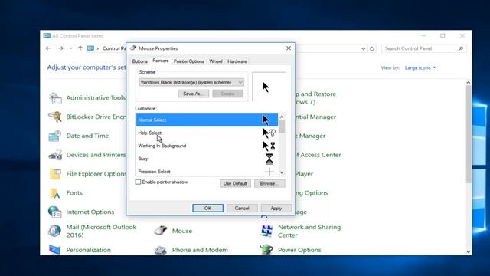Switch to the Pointers tab
This screenshot has height=276, width=490.
[x=161, y=61]
